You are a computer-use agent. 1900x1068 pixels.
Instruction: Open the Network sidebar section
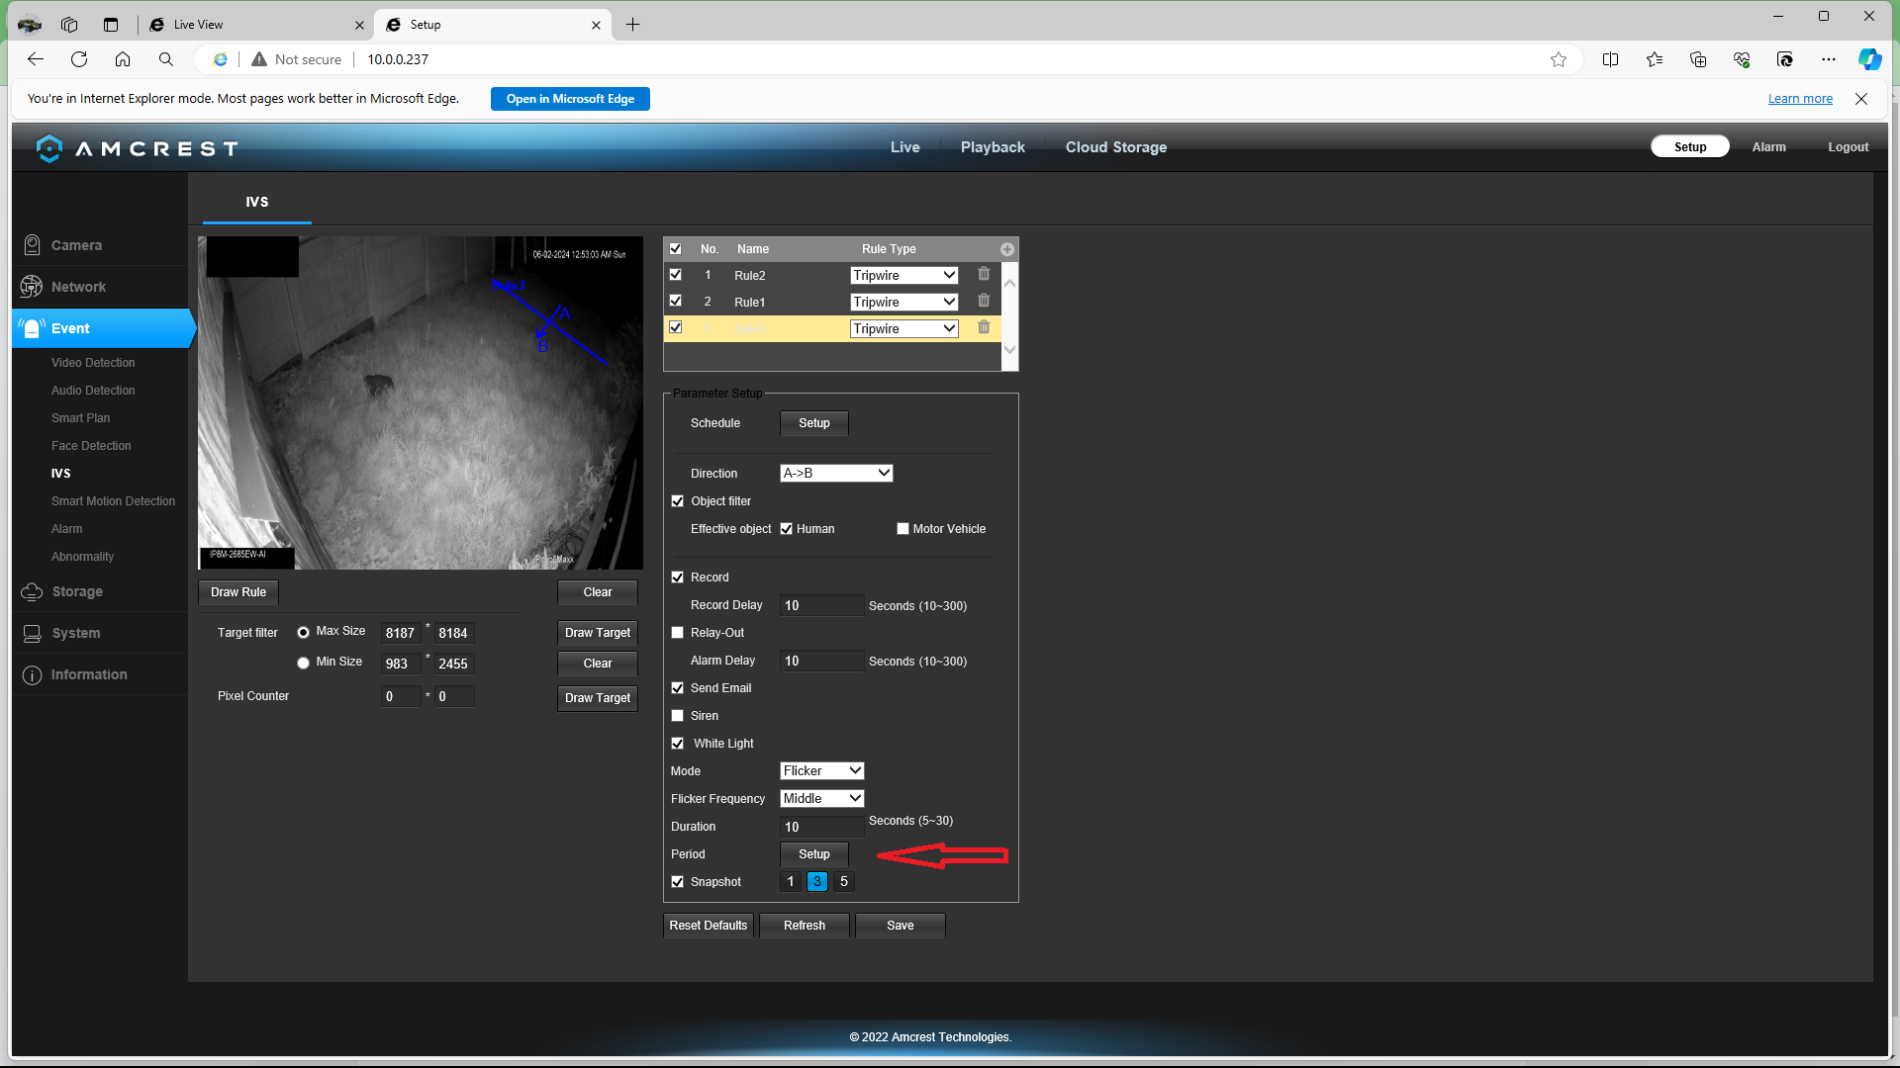point(78,287)
